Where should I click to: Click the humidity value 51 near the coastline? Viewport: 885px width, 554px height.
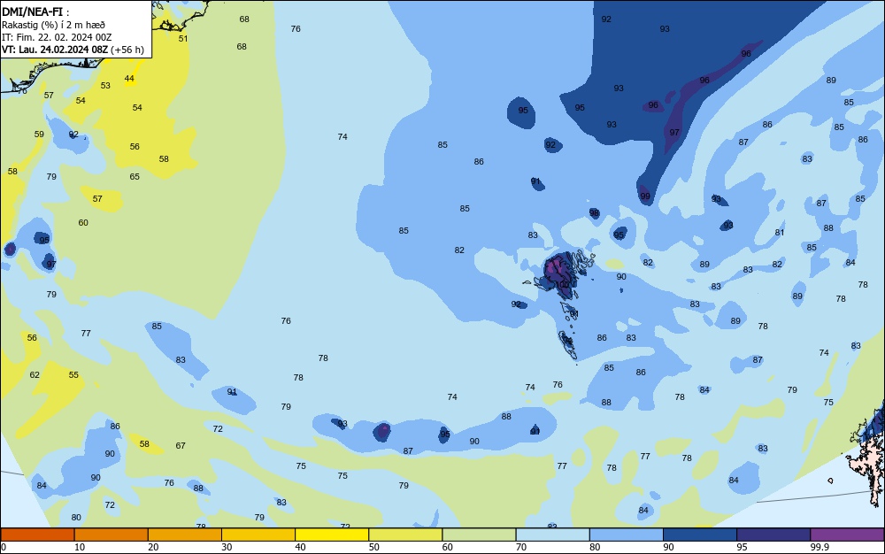[183, 38]
